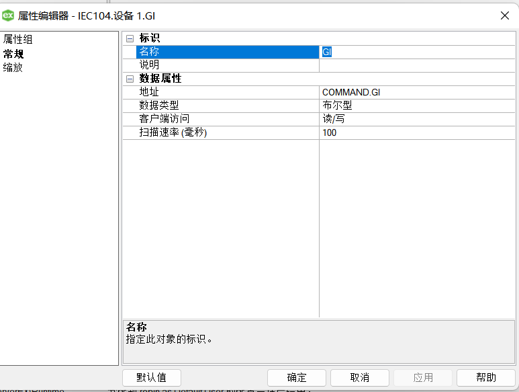Click the GI name value field
This screenshot has height=392, width=519.
[x=416, y=52]
